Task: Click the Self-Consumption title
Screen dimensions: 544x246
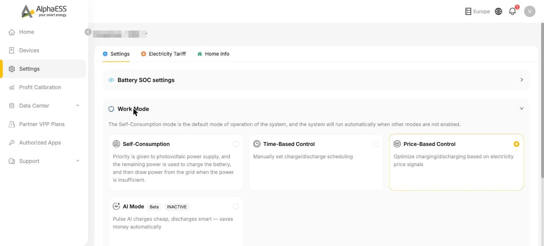Action: click(x=146, y=144)
